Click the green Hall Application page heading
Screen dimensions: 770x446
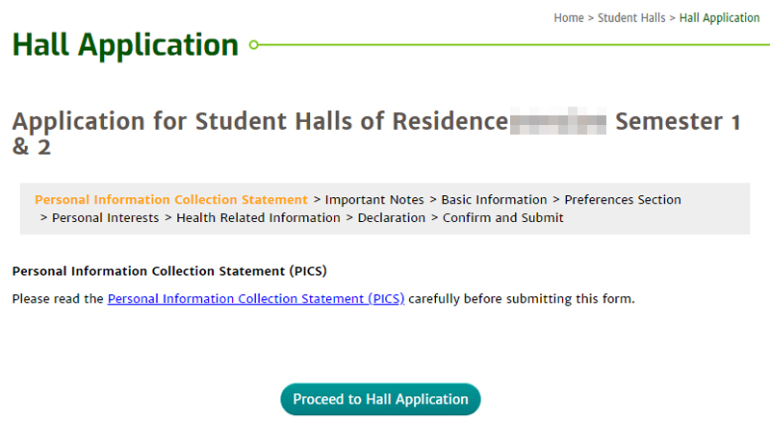(x=125, y=45)
